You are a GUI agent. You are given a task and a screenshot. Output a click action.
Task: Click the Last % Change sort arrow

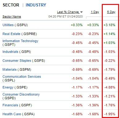81,12
